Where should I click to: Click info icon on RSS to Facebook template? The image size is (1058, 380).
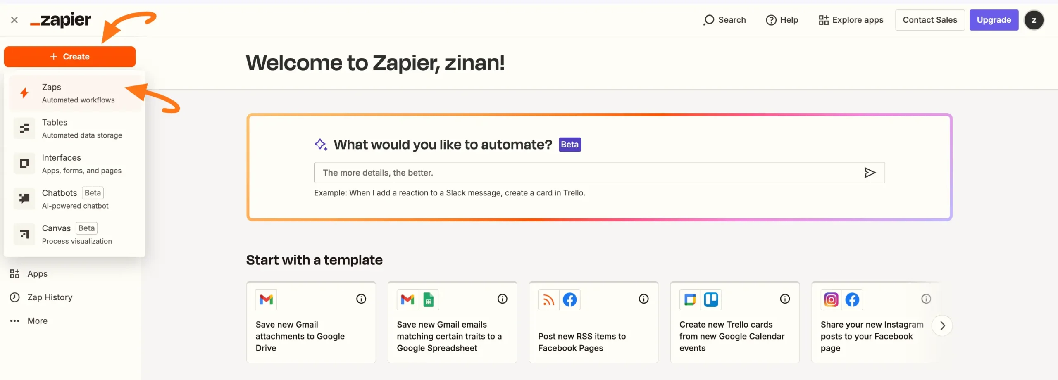pos(643,299)
